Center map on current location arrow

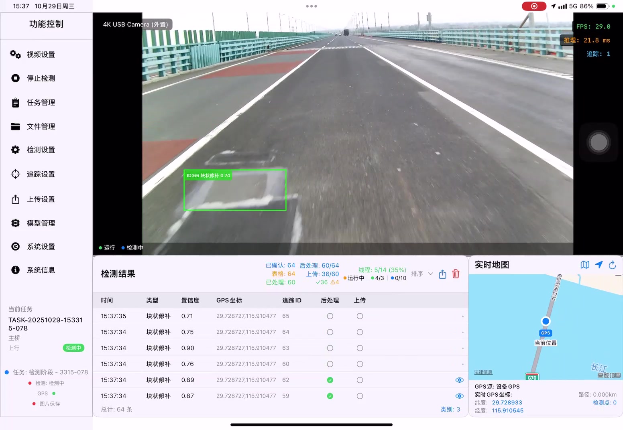point(599,265)
